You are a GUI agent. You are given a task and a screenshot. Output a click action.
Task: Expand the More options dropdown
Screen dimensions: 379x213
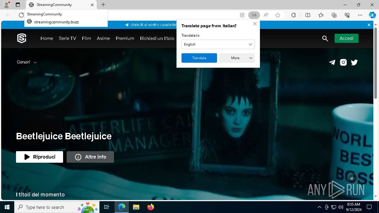coord(237,58)
